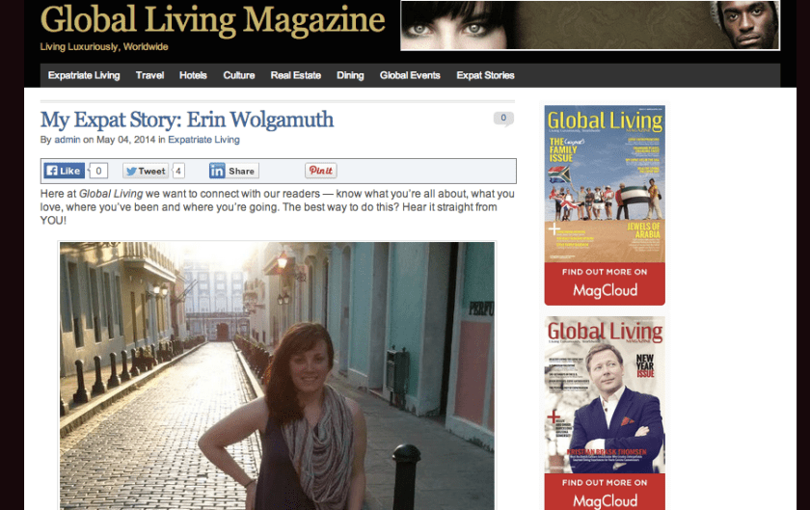Viewport: 810px width, 510px height.
Task: Click the Twitter Tweet button
Action: click(x=146, y=171)
